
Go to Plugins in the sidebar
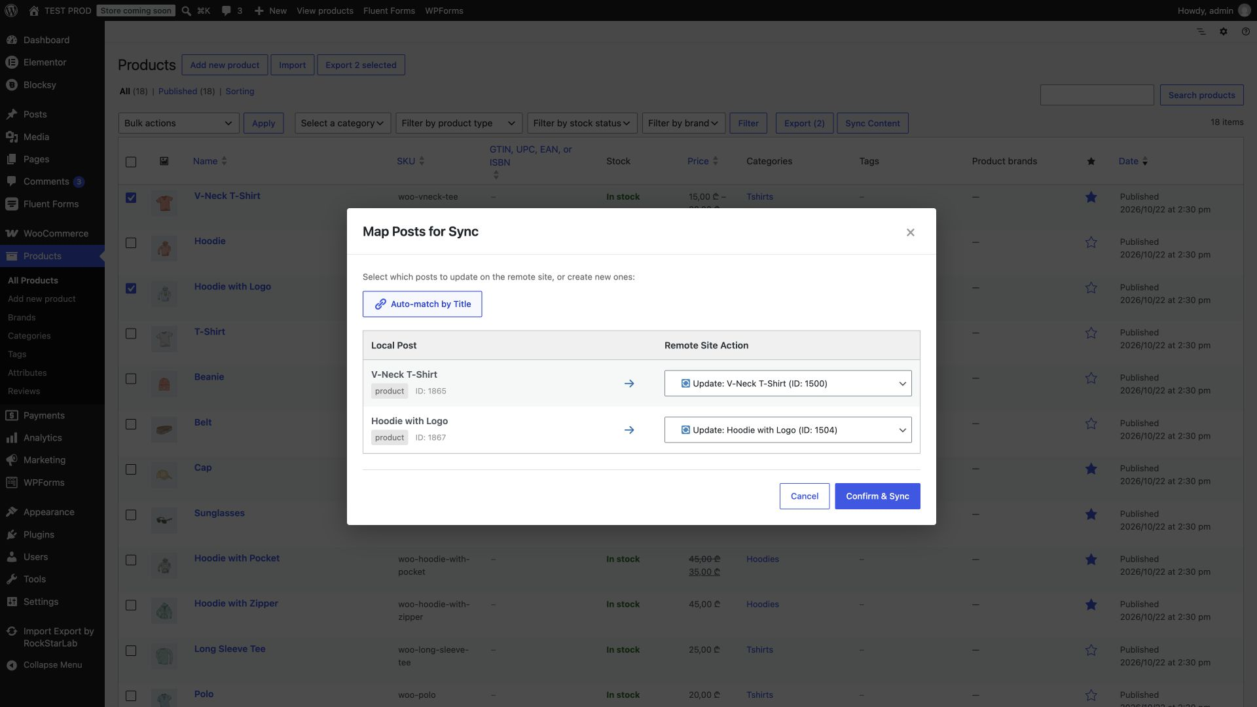[52, 535]
